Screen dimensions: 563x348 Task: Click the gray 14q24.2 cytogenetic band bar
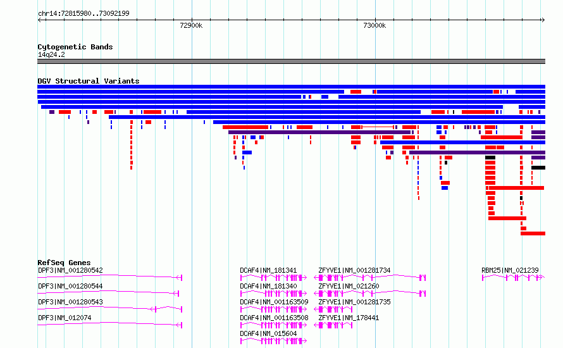291,61
